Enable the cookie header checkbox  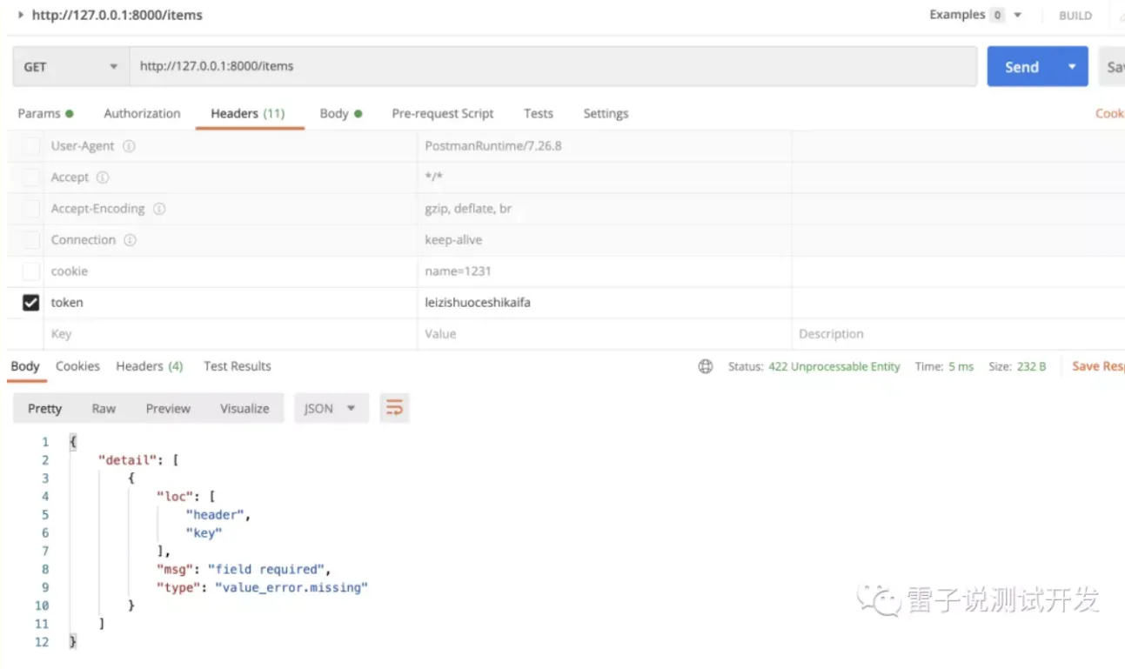tap(31, 271)
